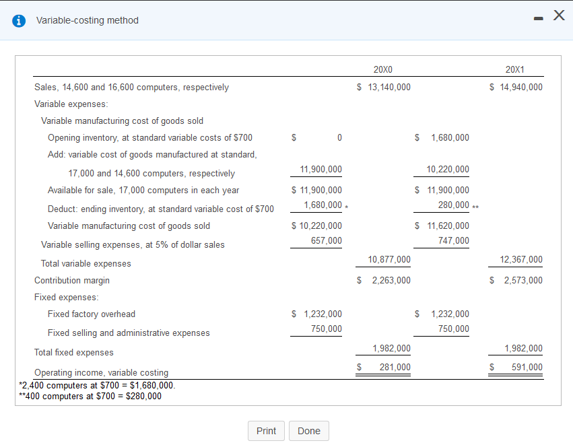Click the blue info icon
Screen dimensions: 573x445
point(18,20)
